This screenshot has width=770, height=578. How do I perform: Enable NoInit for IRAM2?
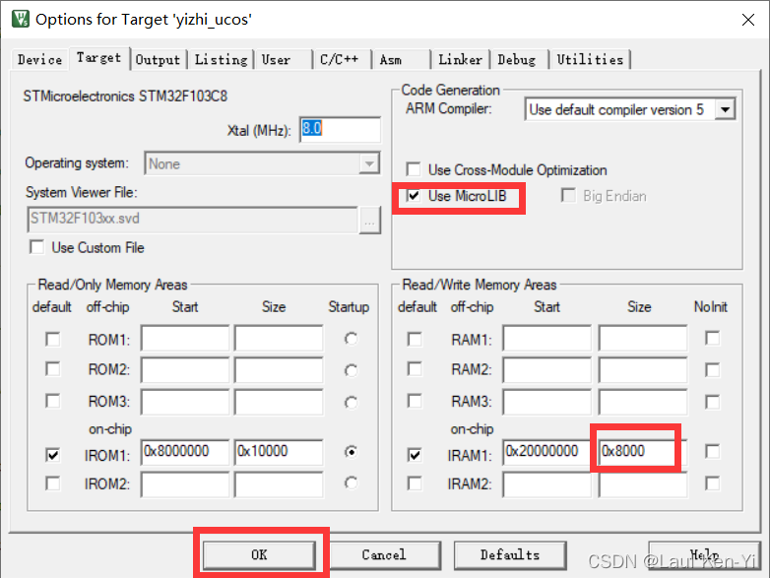712,483
